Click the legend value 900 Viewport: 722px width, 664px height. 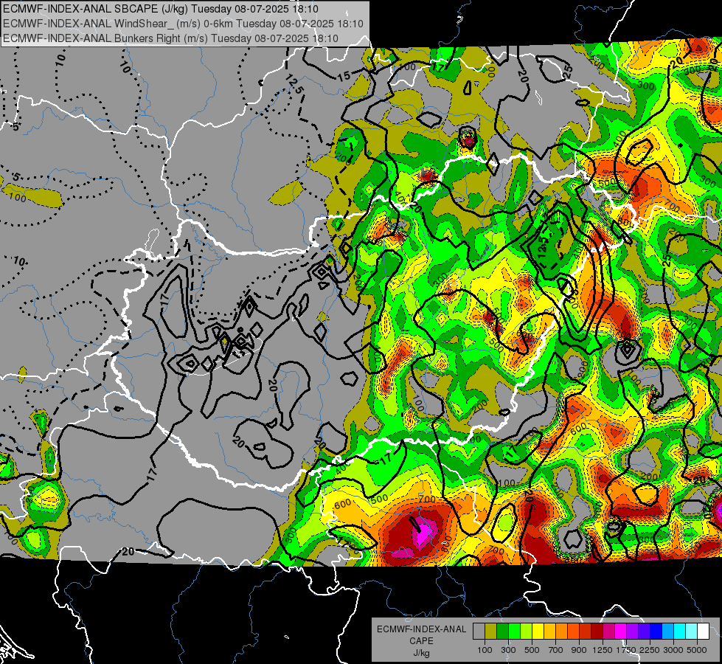coord(579,650)
